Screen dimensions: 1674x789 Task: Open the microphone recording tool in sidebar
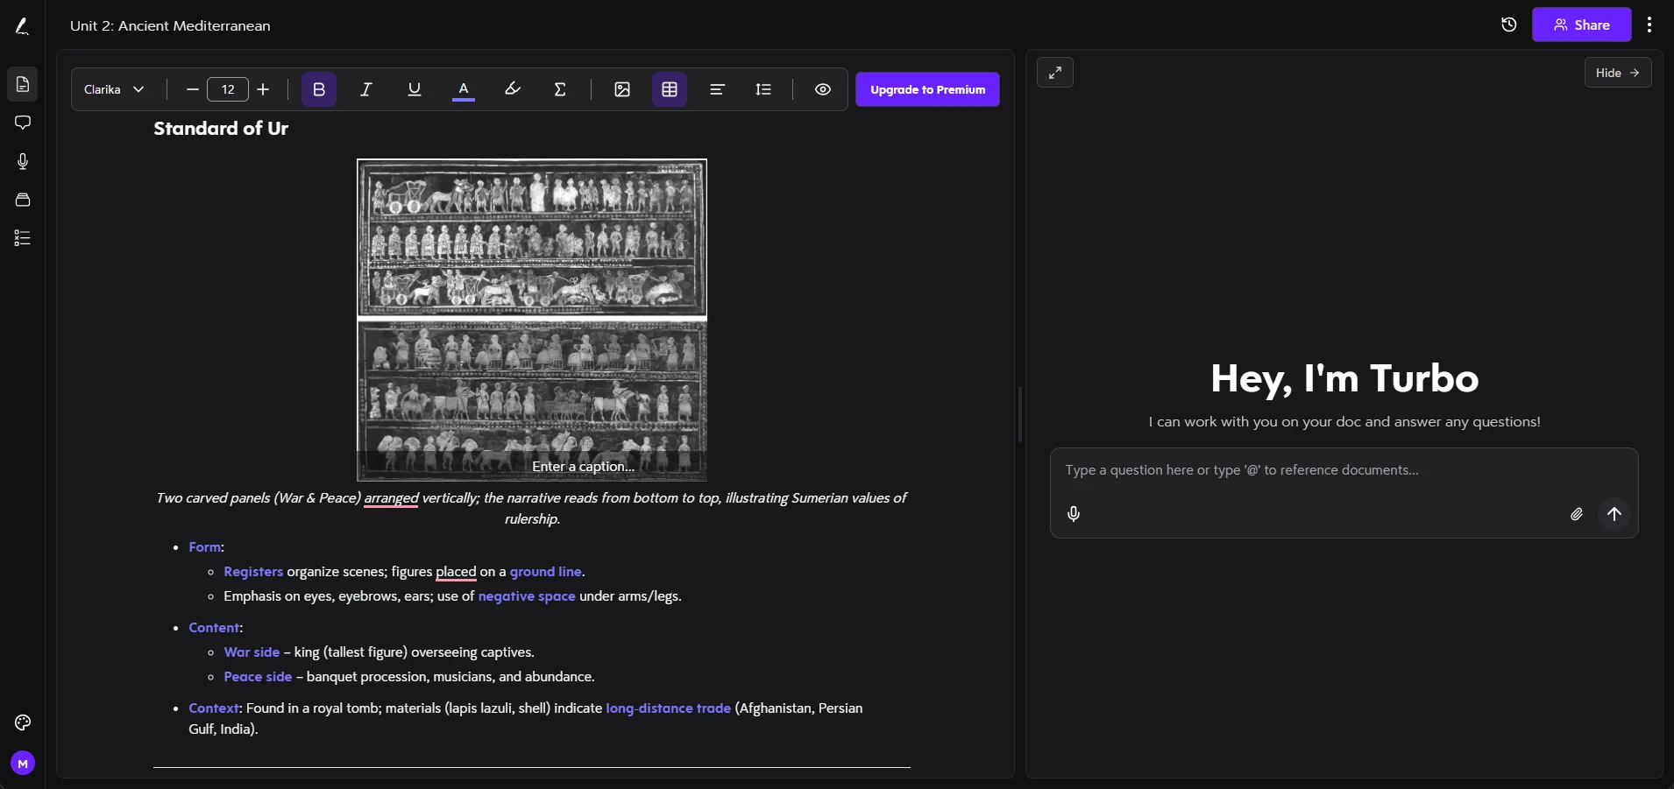23,161
